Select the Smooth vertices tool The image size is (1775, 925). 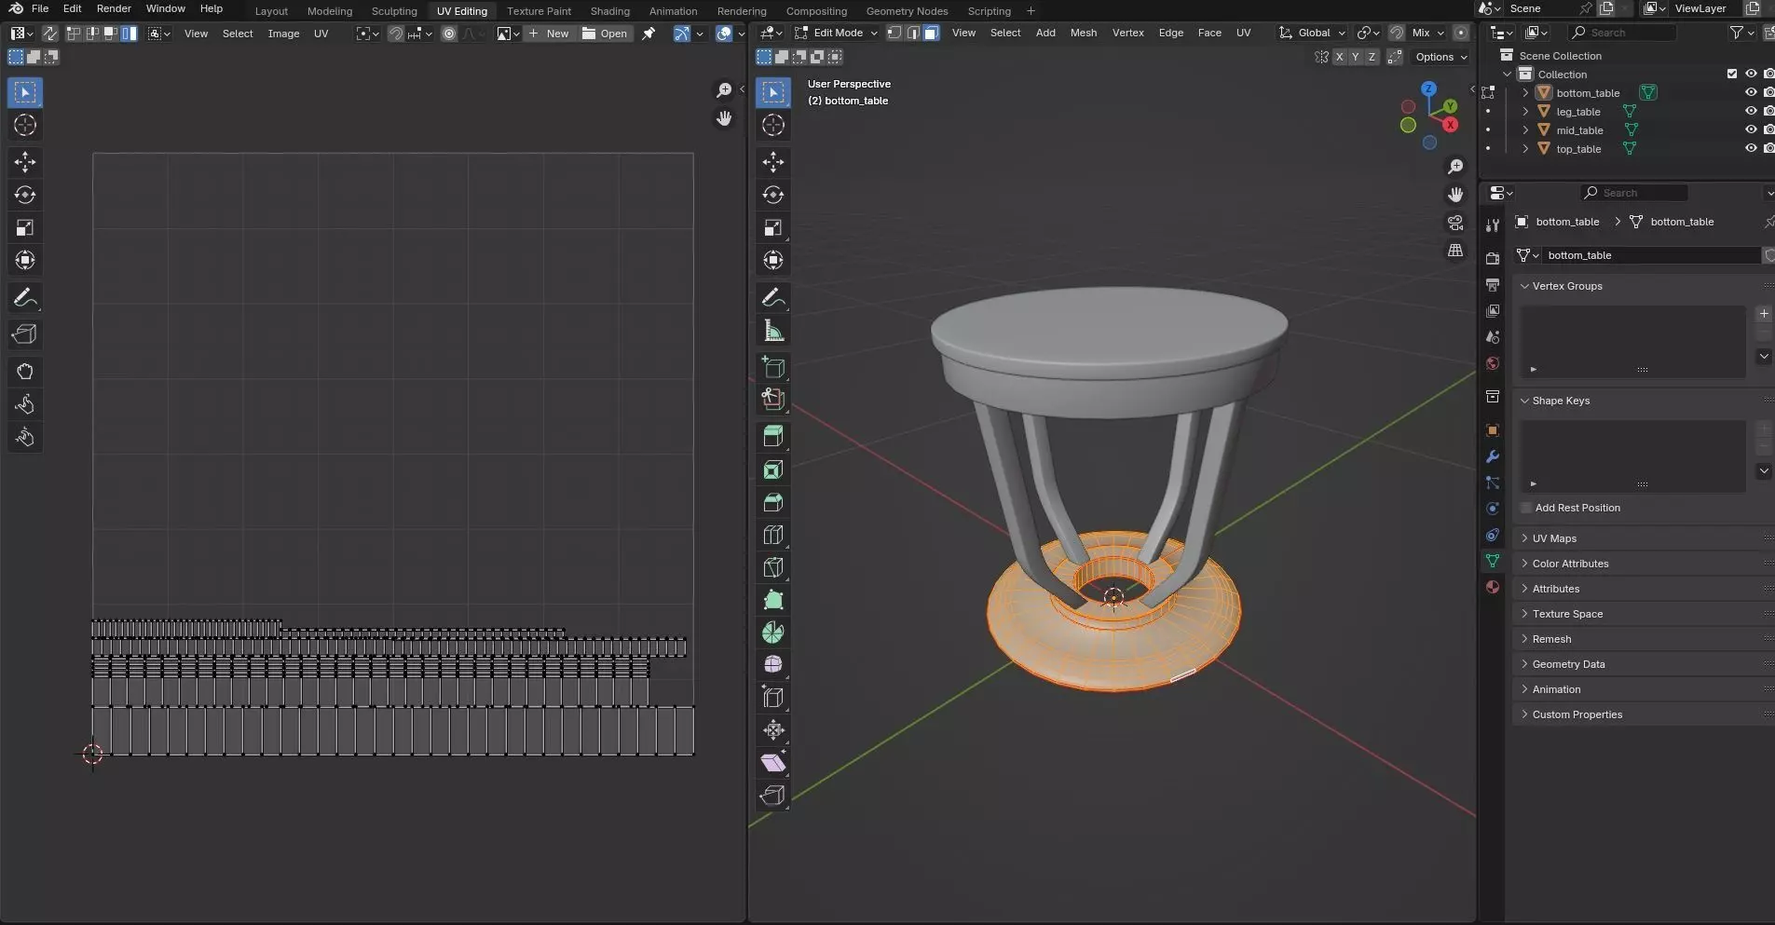coord(773,664)
